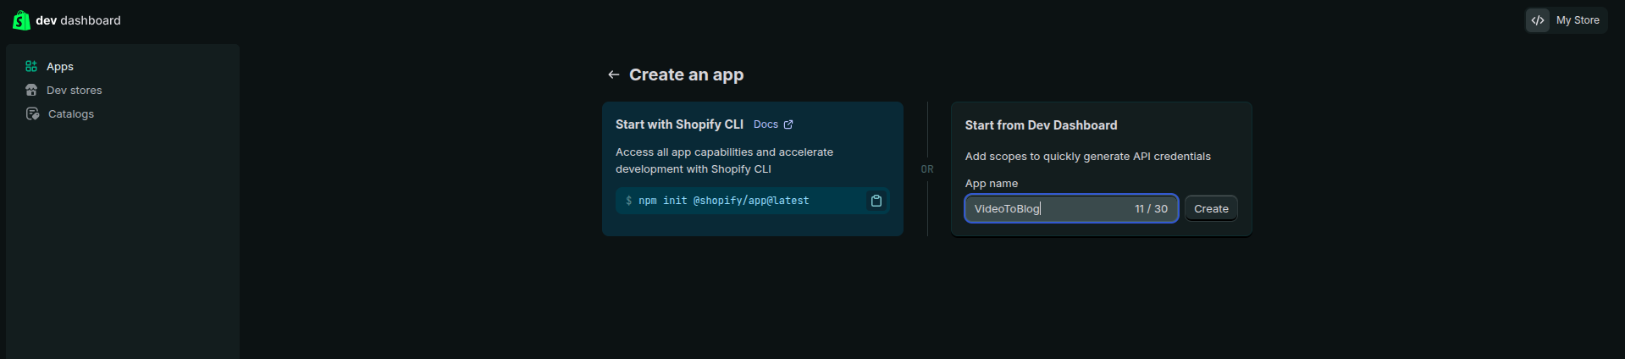
Task: Select the npm init @shopify/app@latest command text
Action: coord(723,201)
